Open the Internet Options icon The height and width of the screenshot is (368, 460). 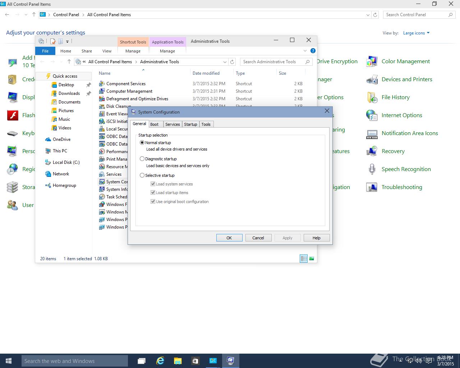372,115
